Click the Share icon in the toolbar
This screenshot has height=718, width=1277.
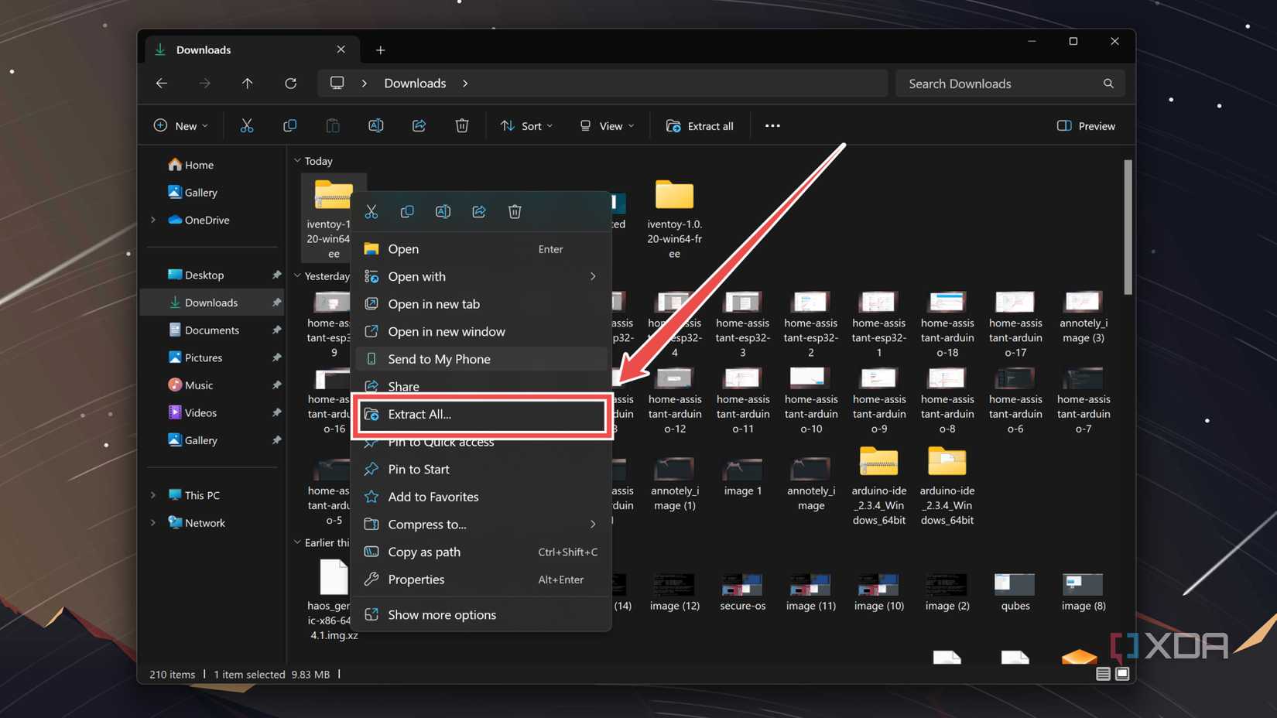pos(419,125)
